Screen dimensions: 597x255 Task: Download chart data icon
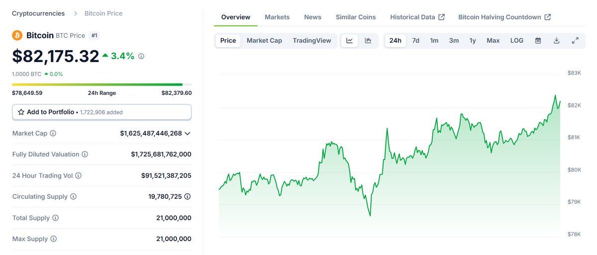coord(557,41)
